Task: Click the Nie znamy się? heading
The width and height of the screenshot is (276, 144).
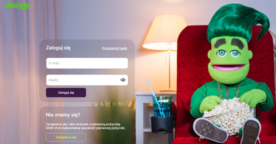Action: point(63,115)
